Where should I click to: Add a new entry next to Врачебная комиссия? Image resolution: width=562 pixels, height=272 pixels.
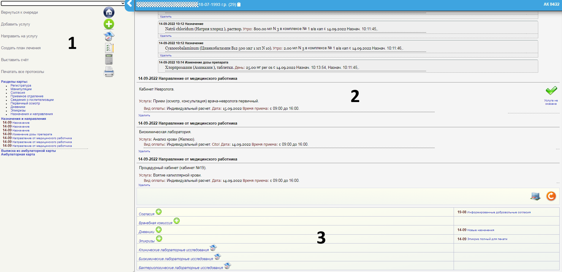click(177, 221)
